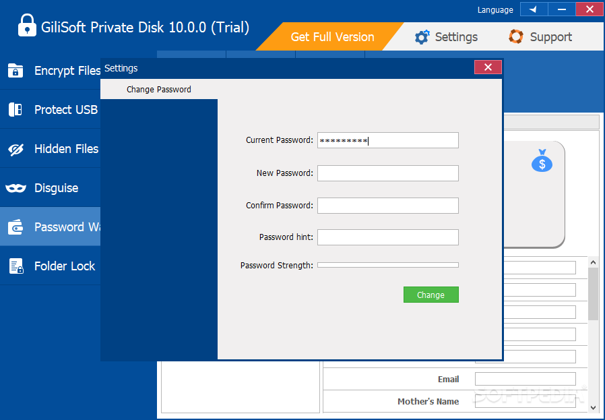Click the Encrypt Files folder-lock icon
This screenshot has width=605, height=420.
tap(15, 71)
